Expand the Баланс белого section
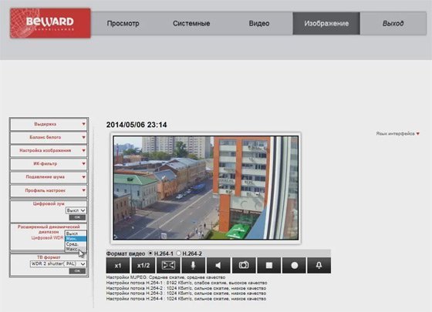 (x=49, y=137)
